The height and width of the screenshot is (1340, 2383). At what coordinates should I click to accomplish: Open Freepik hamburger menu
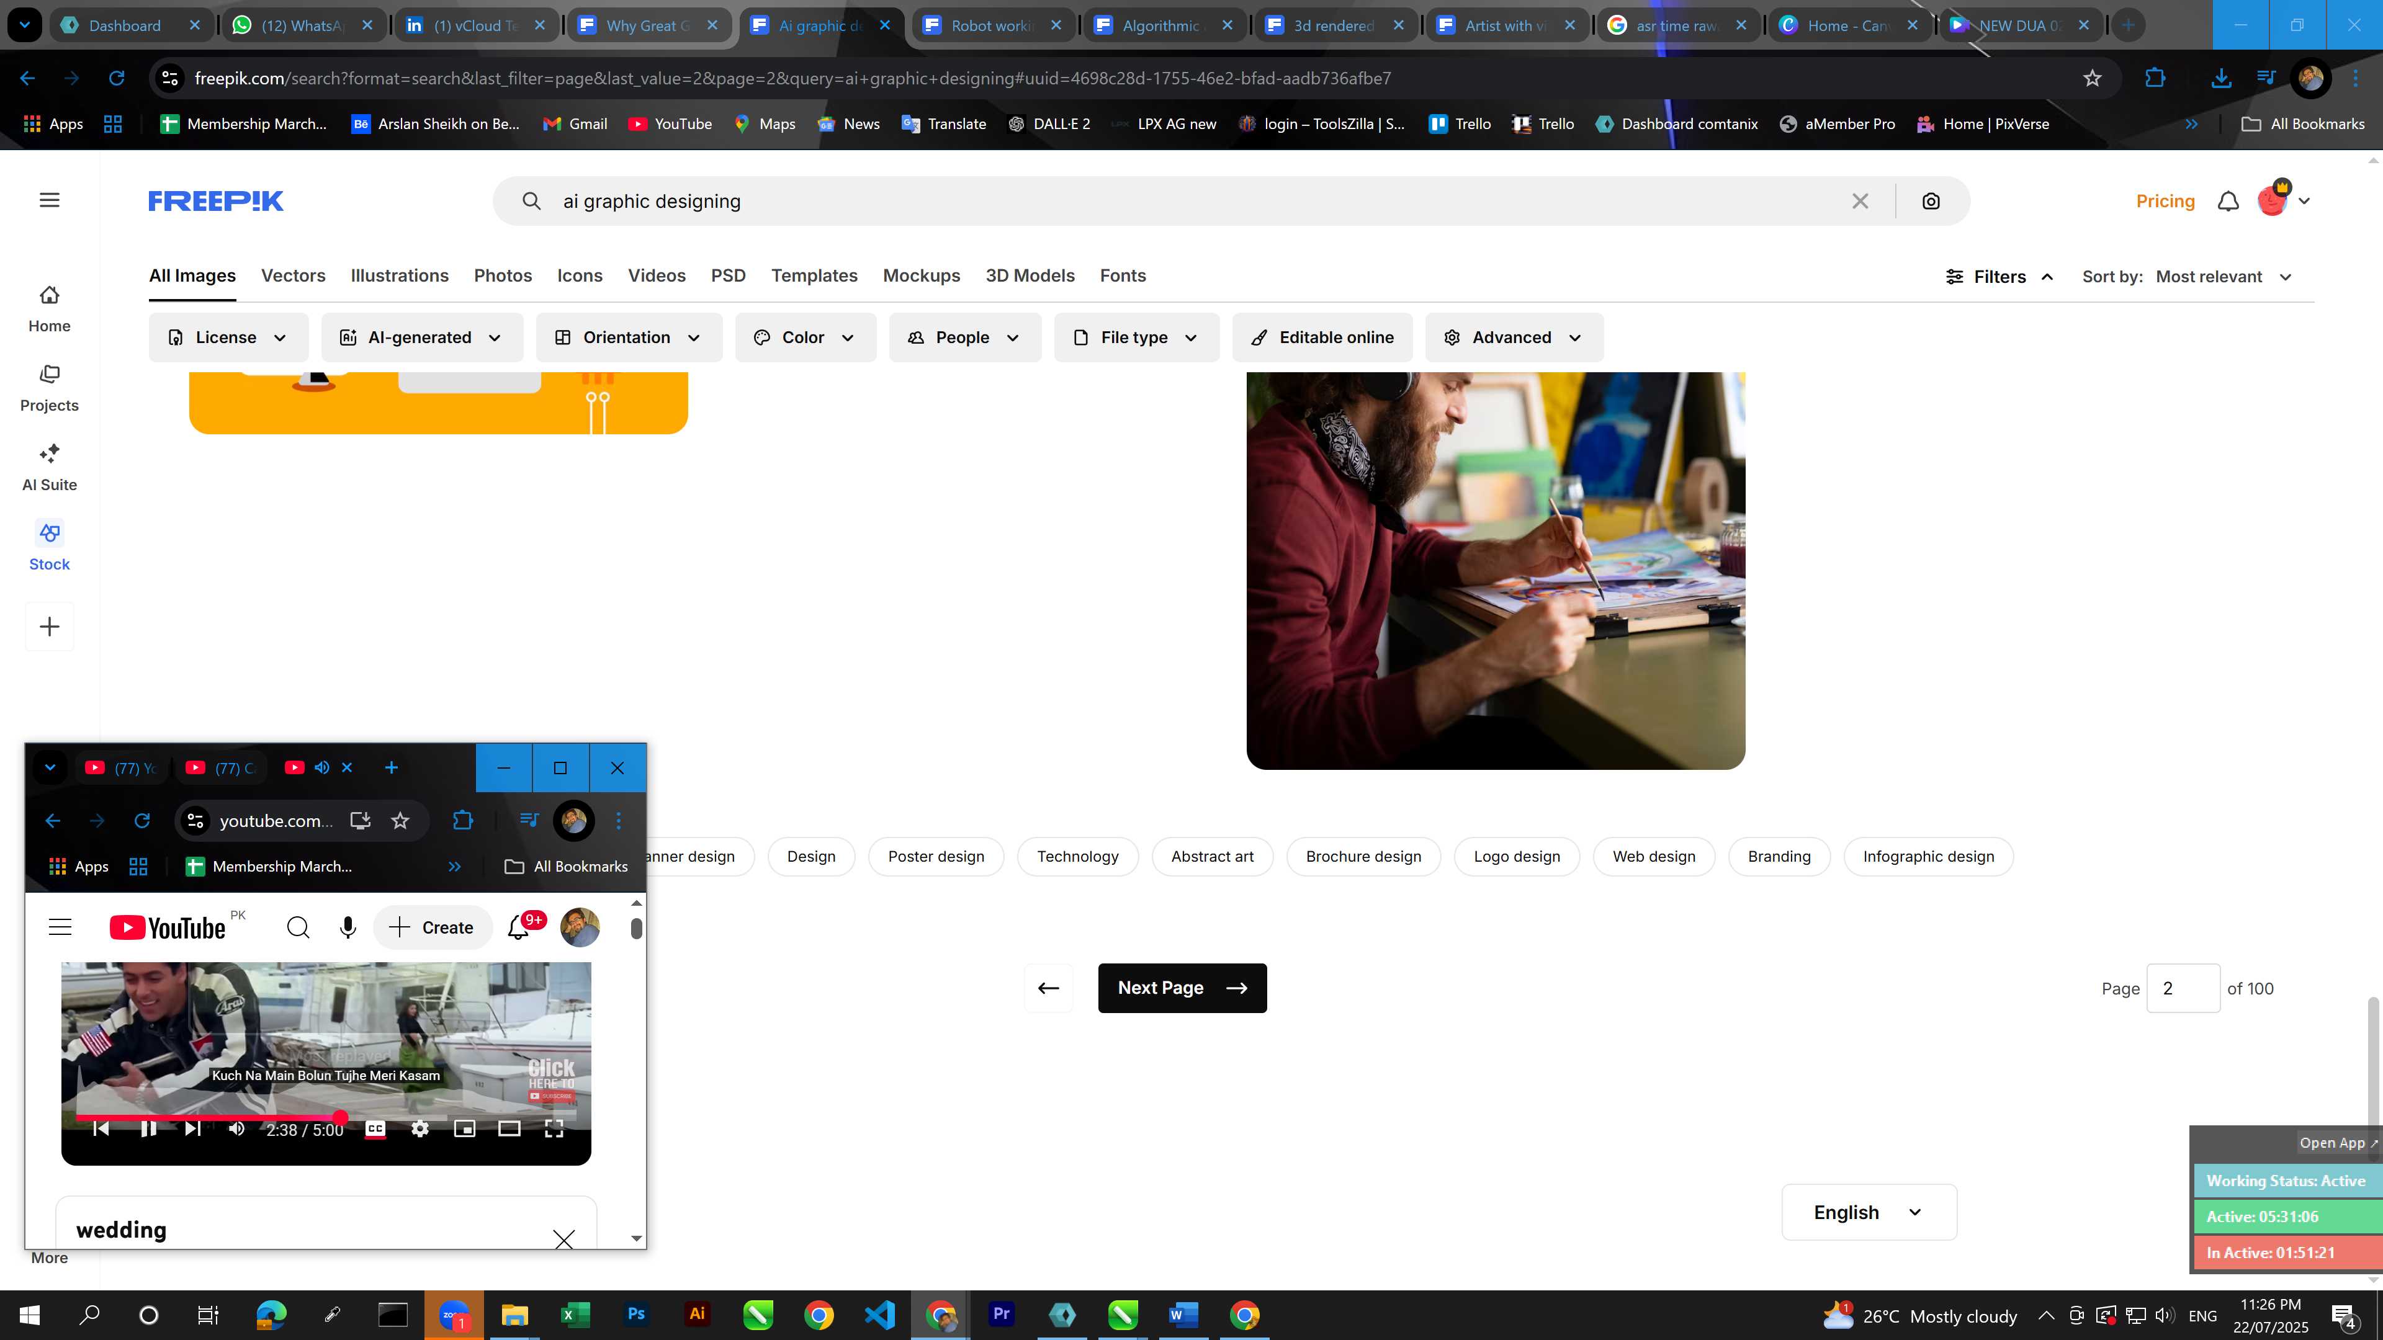(x=50, y=200)
